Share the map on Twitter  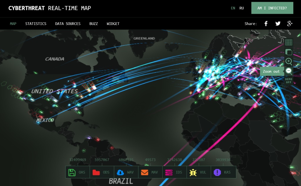pyautogui.click(x=278, y=24)
